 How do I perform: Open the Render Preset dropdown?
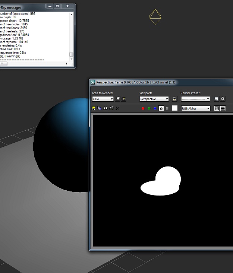(x=195, y=99)
